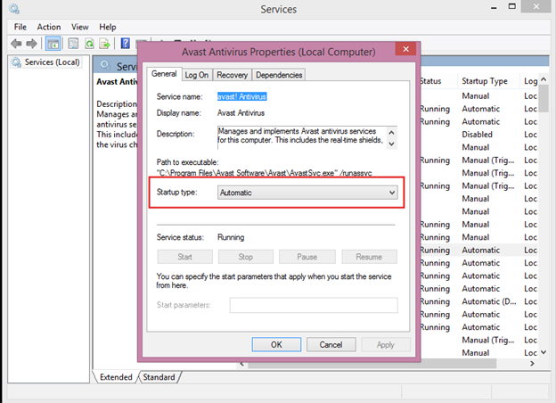The image size is (556, 403).
Task: Click the Status column header
Action: tap(439, 81)
